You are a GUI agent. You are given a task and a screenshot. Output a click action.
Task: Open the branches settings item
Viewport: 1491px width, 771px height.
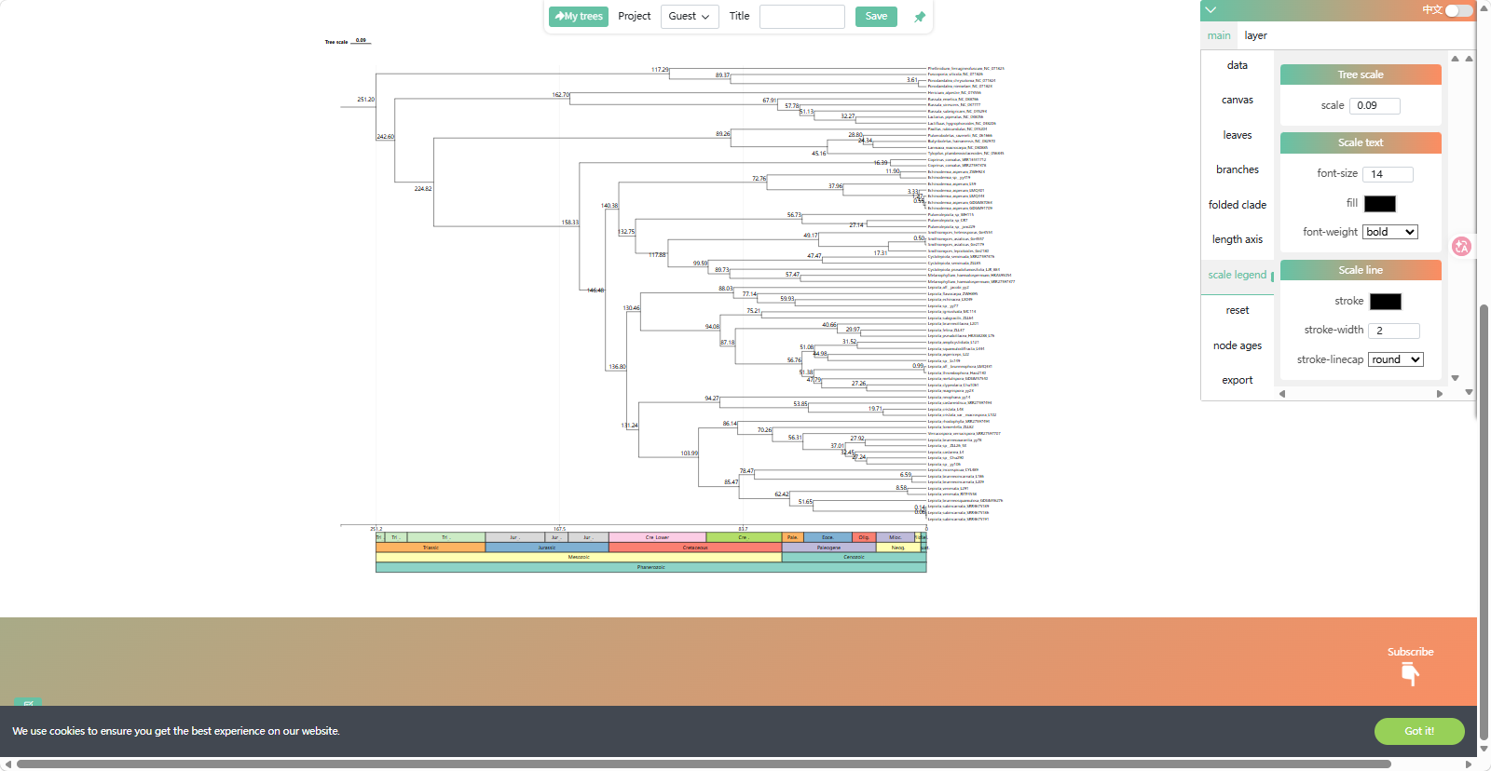[x=1238, y=169]
